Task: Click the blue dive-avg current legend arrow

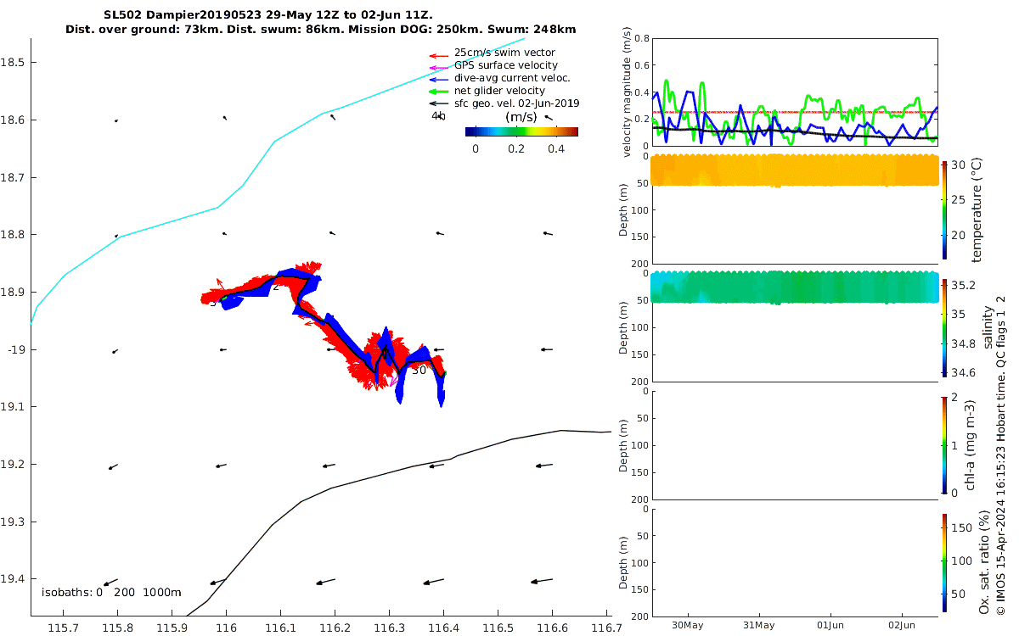Action: tap(438, 80)
